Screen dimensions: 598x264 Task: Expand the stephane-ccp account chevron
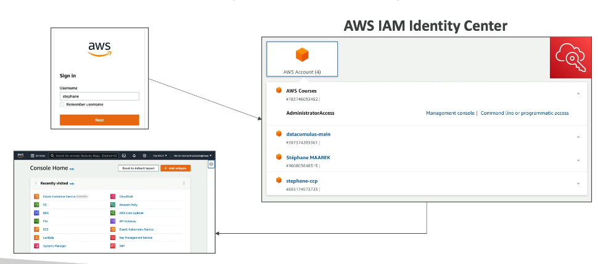[x=578, y=183]
